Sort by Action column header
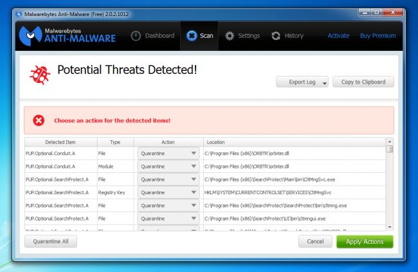Screen dimensions: 418x272 click(168, 142)
